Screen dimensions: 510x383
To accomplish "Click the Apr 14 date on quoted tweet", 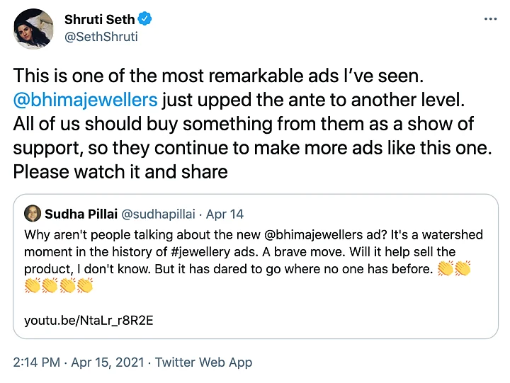I will 225,213.
